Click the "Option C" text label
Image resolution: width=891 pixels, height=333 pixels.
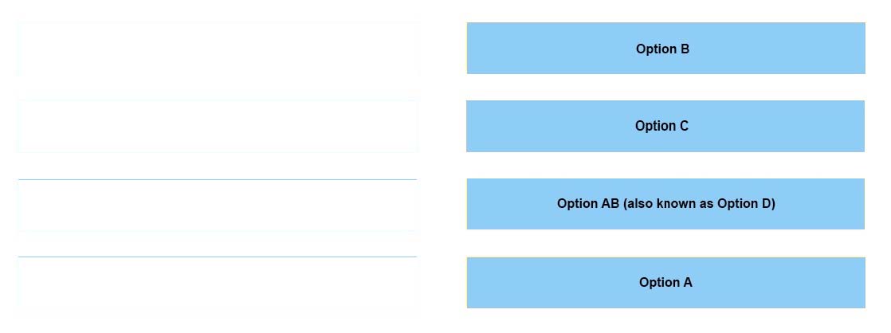(x=661, y=126)
